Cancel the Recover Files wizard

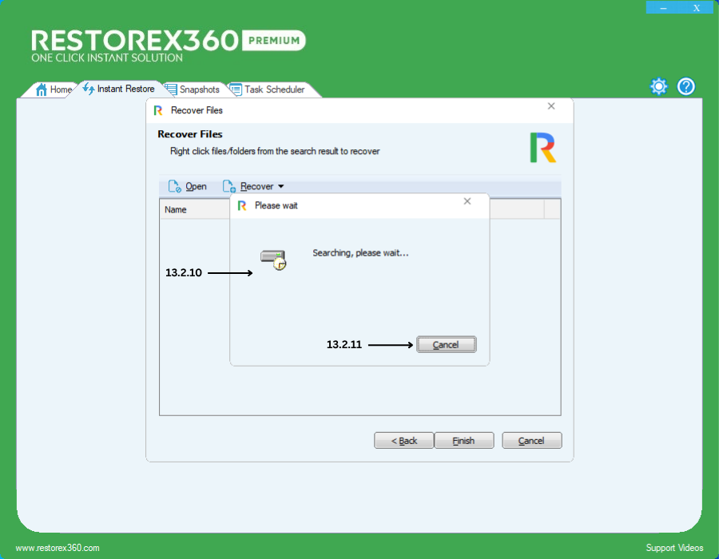(x=531, y=441)
